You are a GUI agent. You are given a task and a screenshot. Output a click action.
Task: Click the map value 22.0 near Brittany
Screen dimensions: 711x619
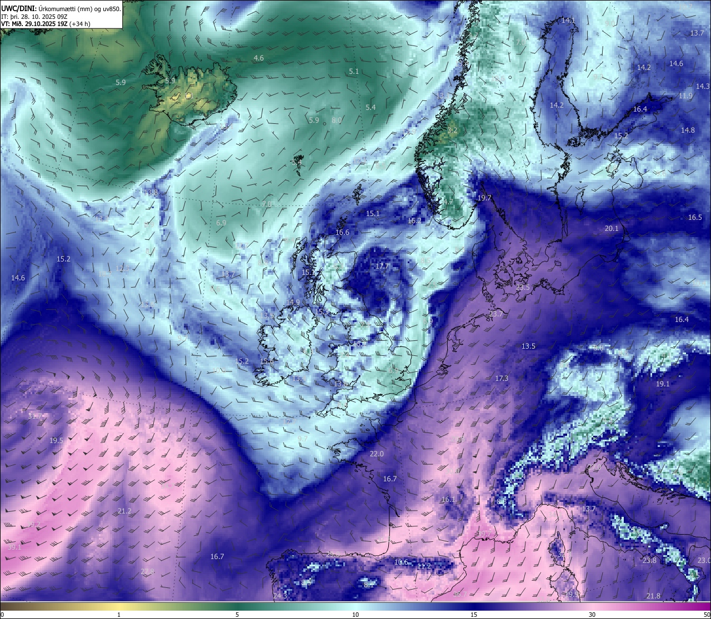[377, 454]
